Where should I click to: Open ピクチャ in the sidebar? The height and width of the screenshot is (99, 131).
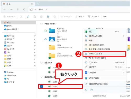pyautogui.click(x=8, y=46)
